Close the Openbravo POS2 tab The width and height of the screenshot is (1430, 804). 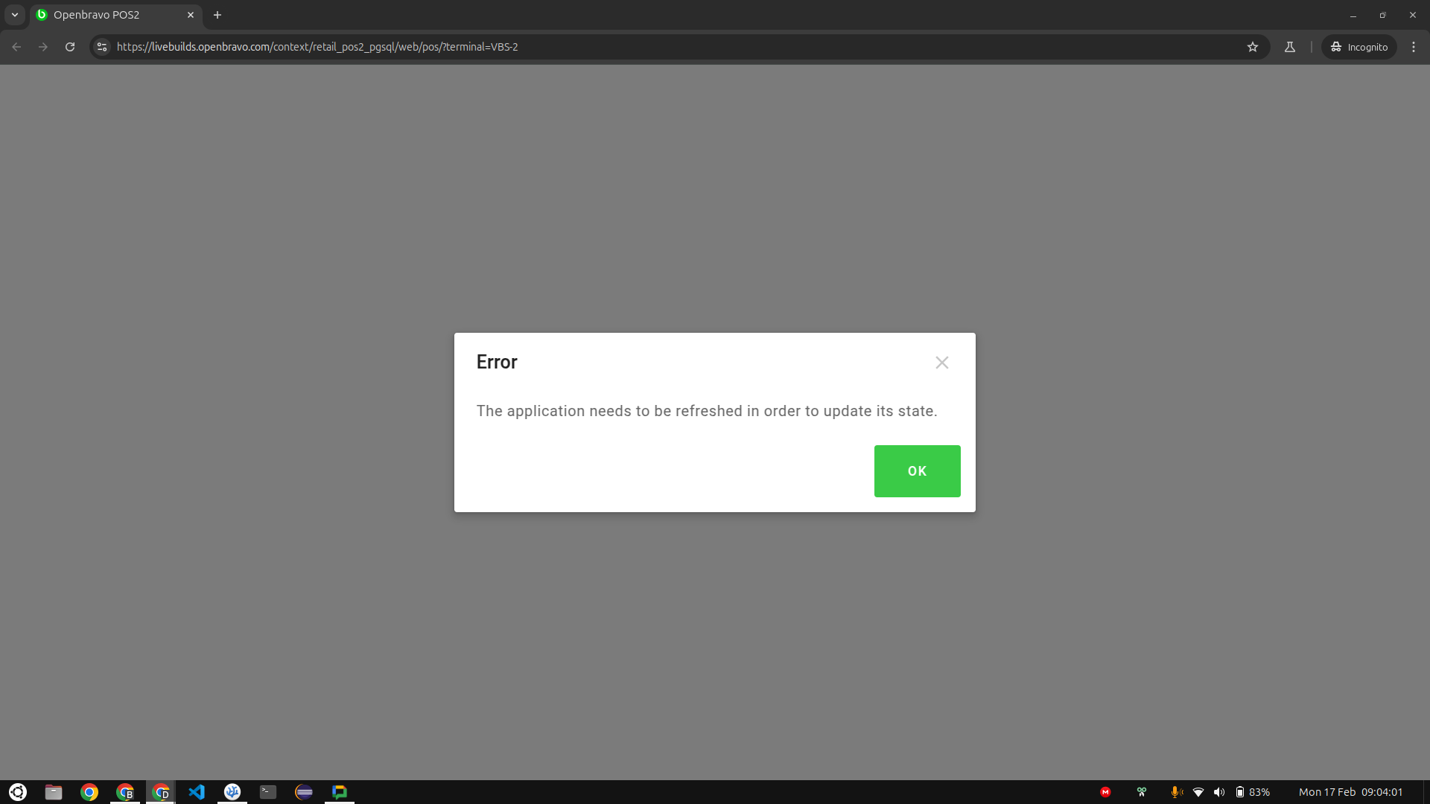click(x=191, y=15)
